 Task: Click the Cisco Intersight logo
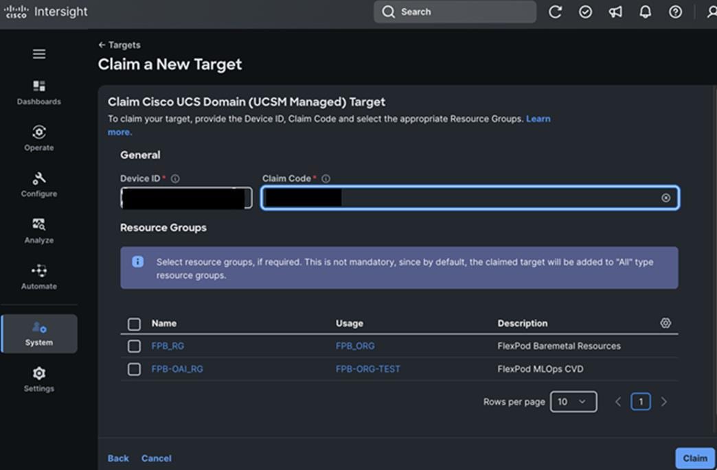coord(46,12)
